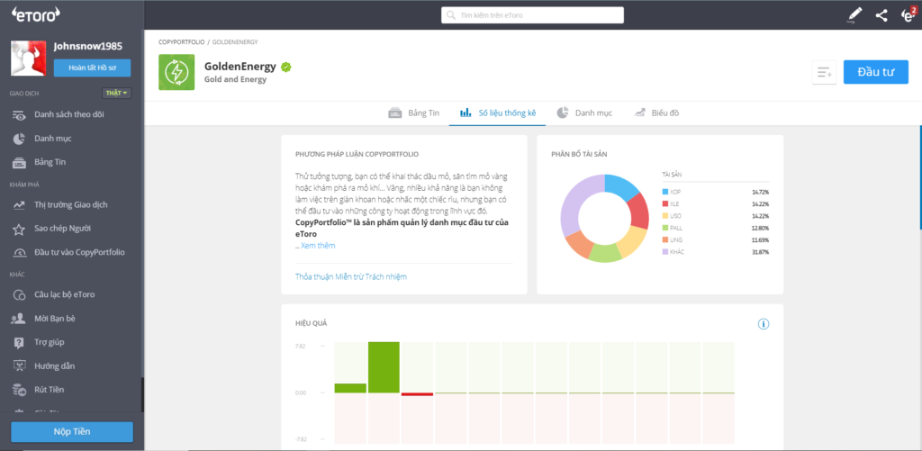The height and width of the screenshot is (451, 922).
Task: Open Thỏa thuận Miễn trừ Trách nhiệm link
Action: click(351, 276)
